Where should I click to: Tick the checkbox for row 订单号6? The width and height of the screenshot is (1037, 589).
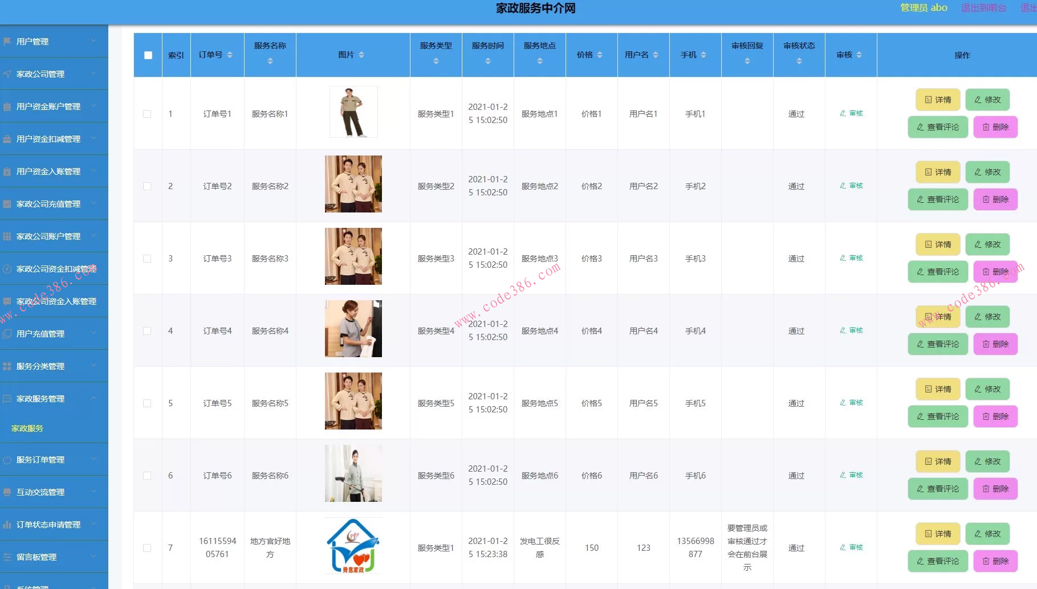(147, 476)
